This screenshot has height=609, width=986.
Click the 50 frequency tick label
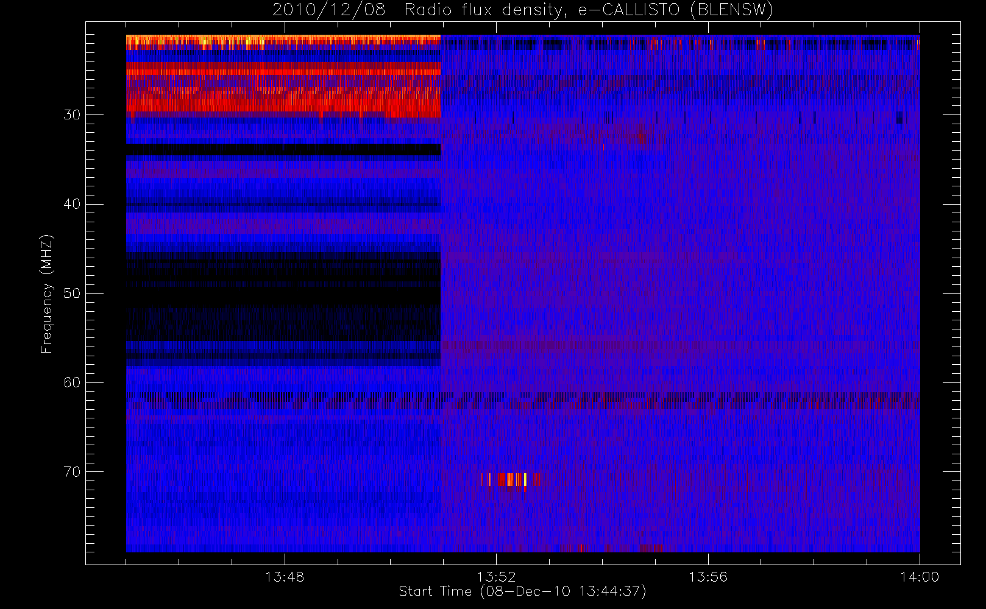(x=72, y=294)
